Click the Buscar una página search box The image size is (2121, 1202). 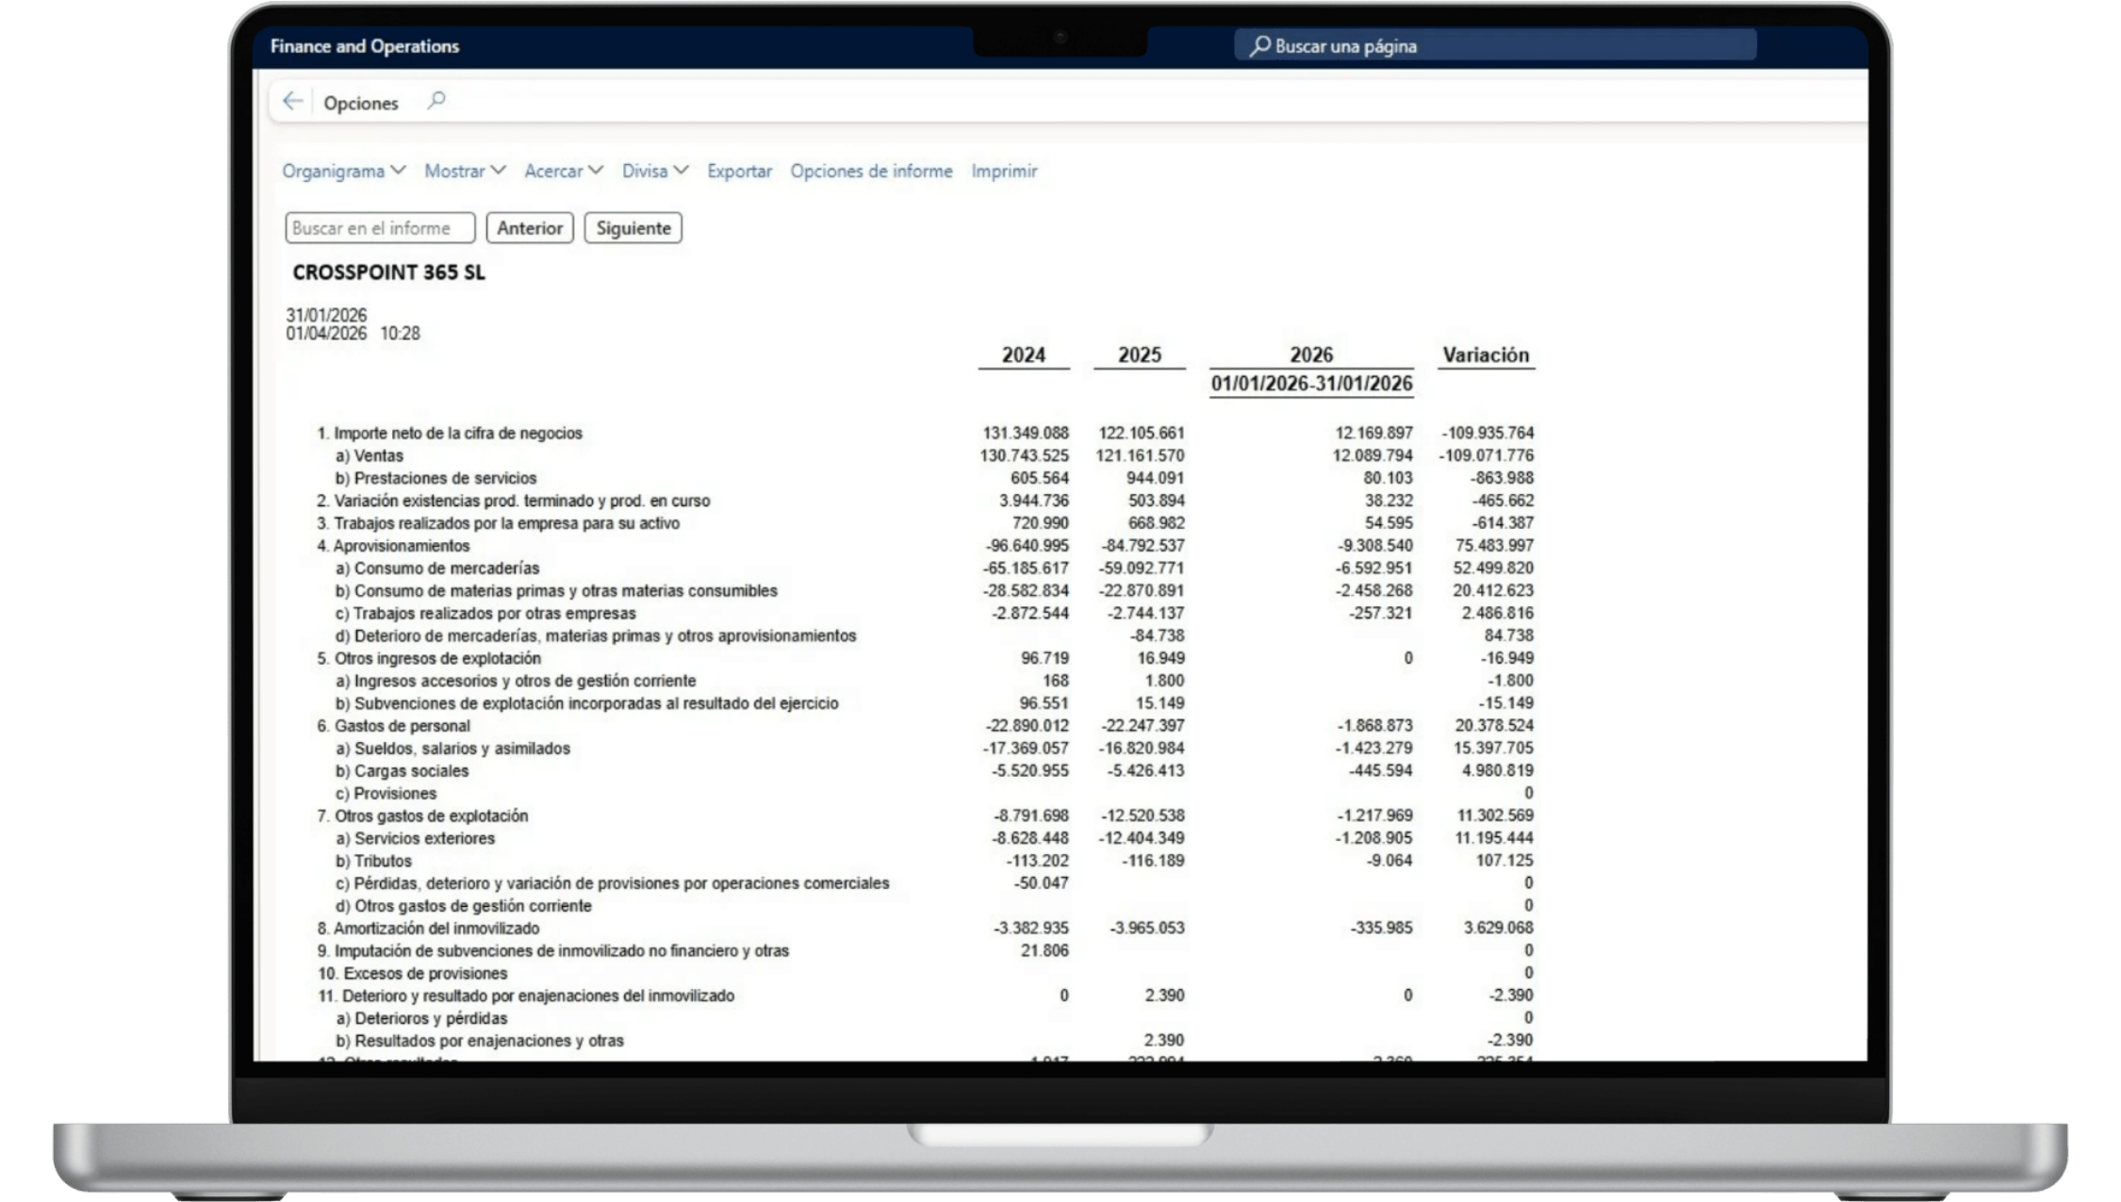click(x=1495, y=45)
